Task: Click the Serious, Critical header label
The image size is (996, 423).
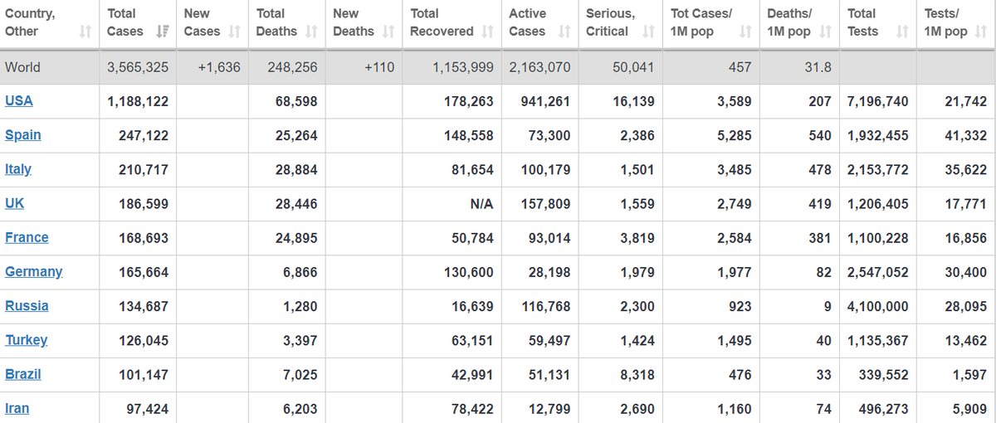Action: click(x=610, y=22)
